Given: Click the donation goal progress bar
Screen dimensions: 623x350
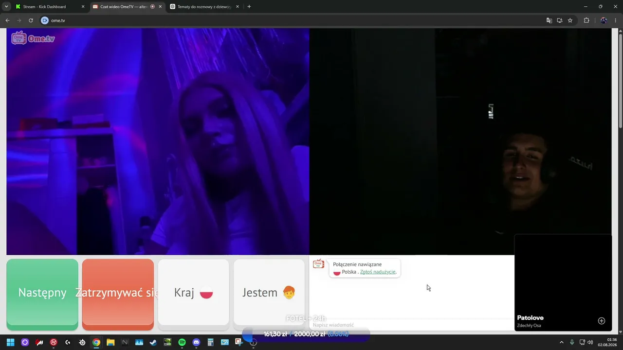Looking at the screenshot, I should (x=306, y=334).
